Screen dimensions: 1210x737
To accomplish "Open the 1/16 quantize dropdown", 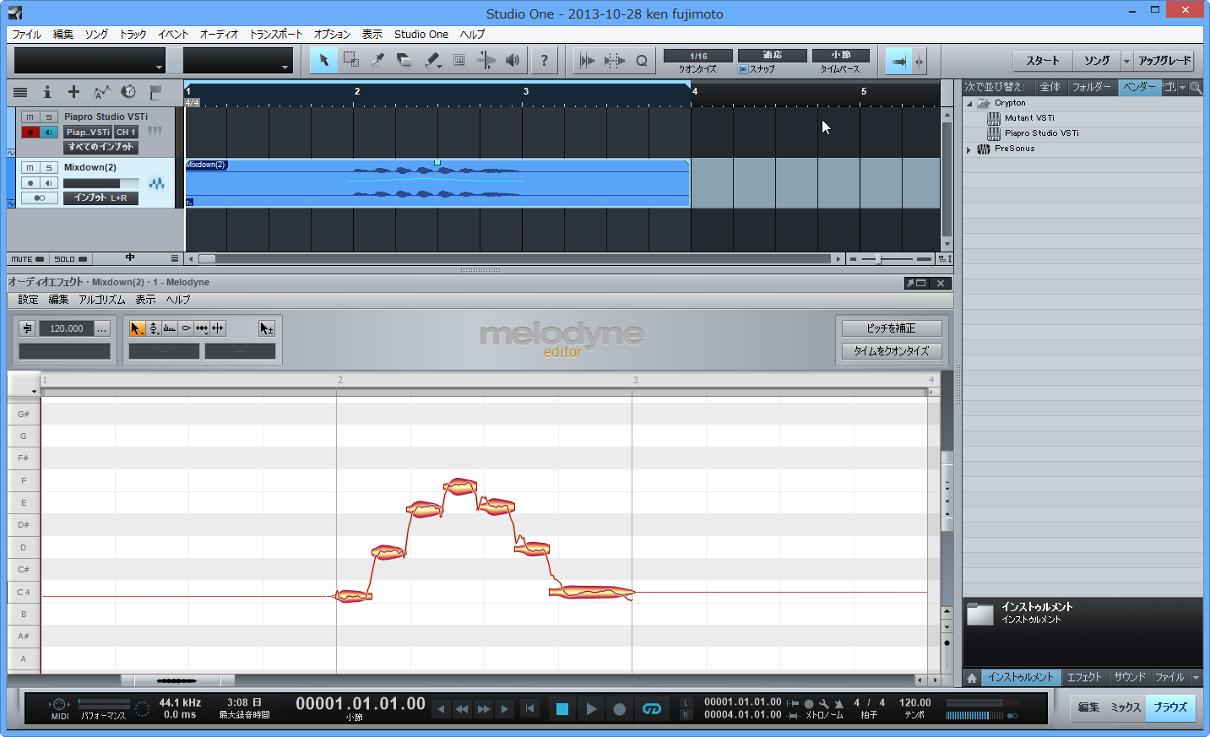I will [x=698, y=56].
